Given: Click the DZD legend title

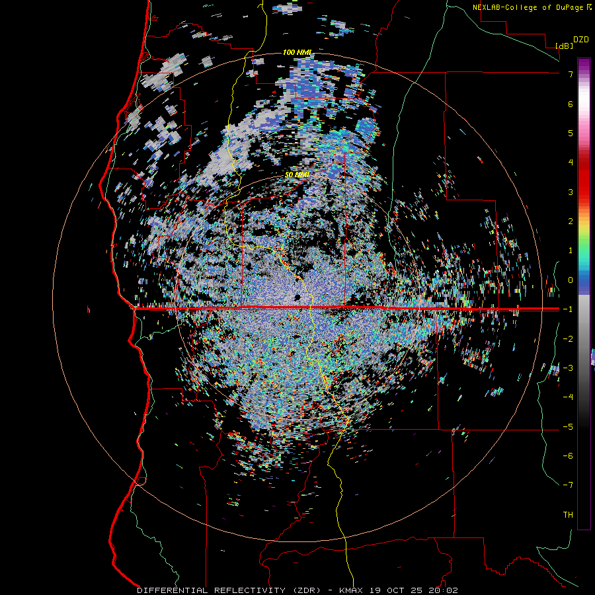Looking at the screenshot, I should point(581,40).
